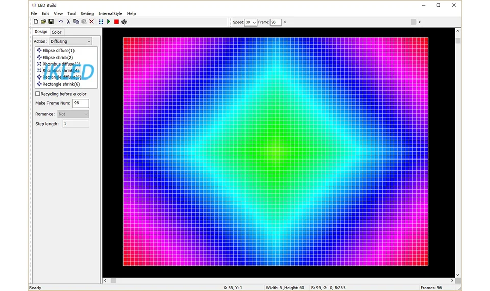The height and width of the screenshot is (291, 490).
Task: Click the paste clipboard icon
Action: [84, 22]
